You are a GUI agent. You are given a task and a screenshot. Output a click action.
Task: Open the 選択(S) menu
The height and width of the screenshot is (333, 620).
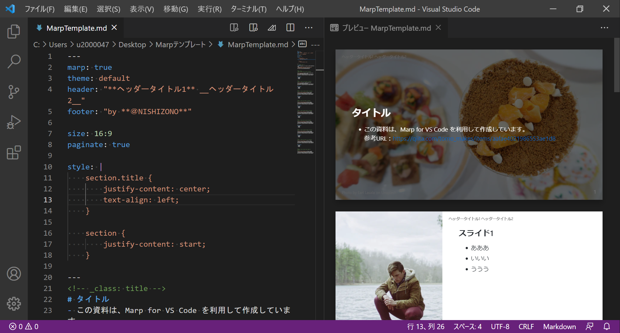[108, 9]
